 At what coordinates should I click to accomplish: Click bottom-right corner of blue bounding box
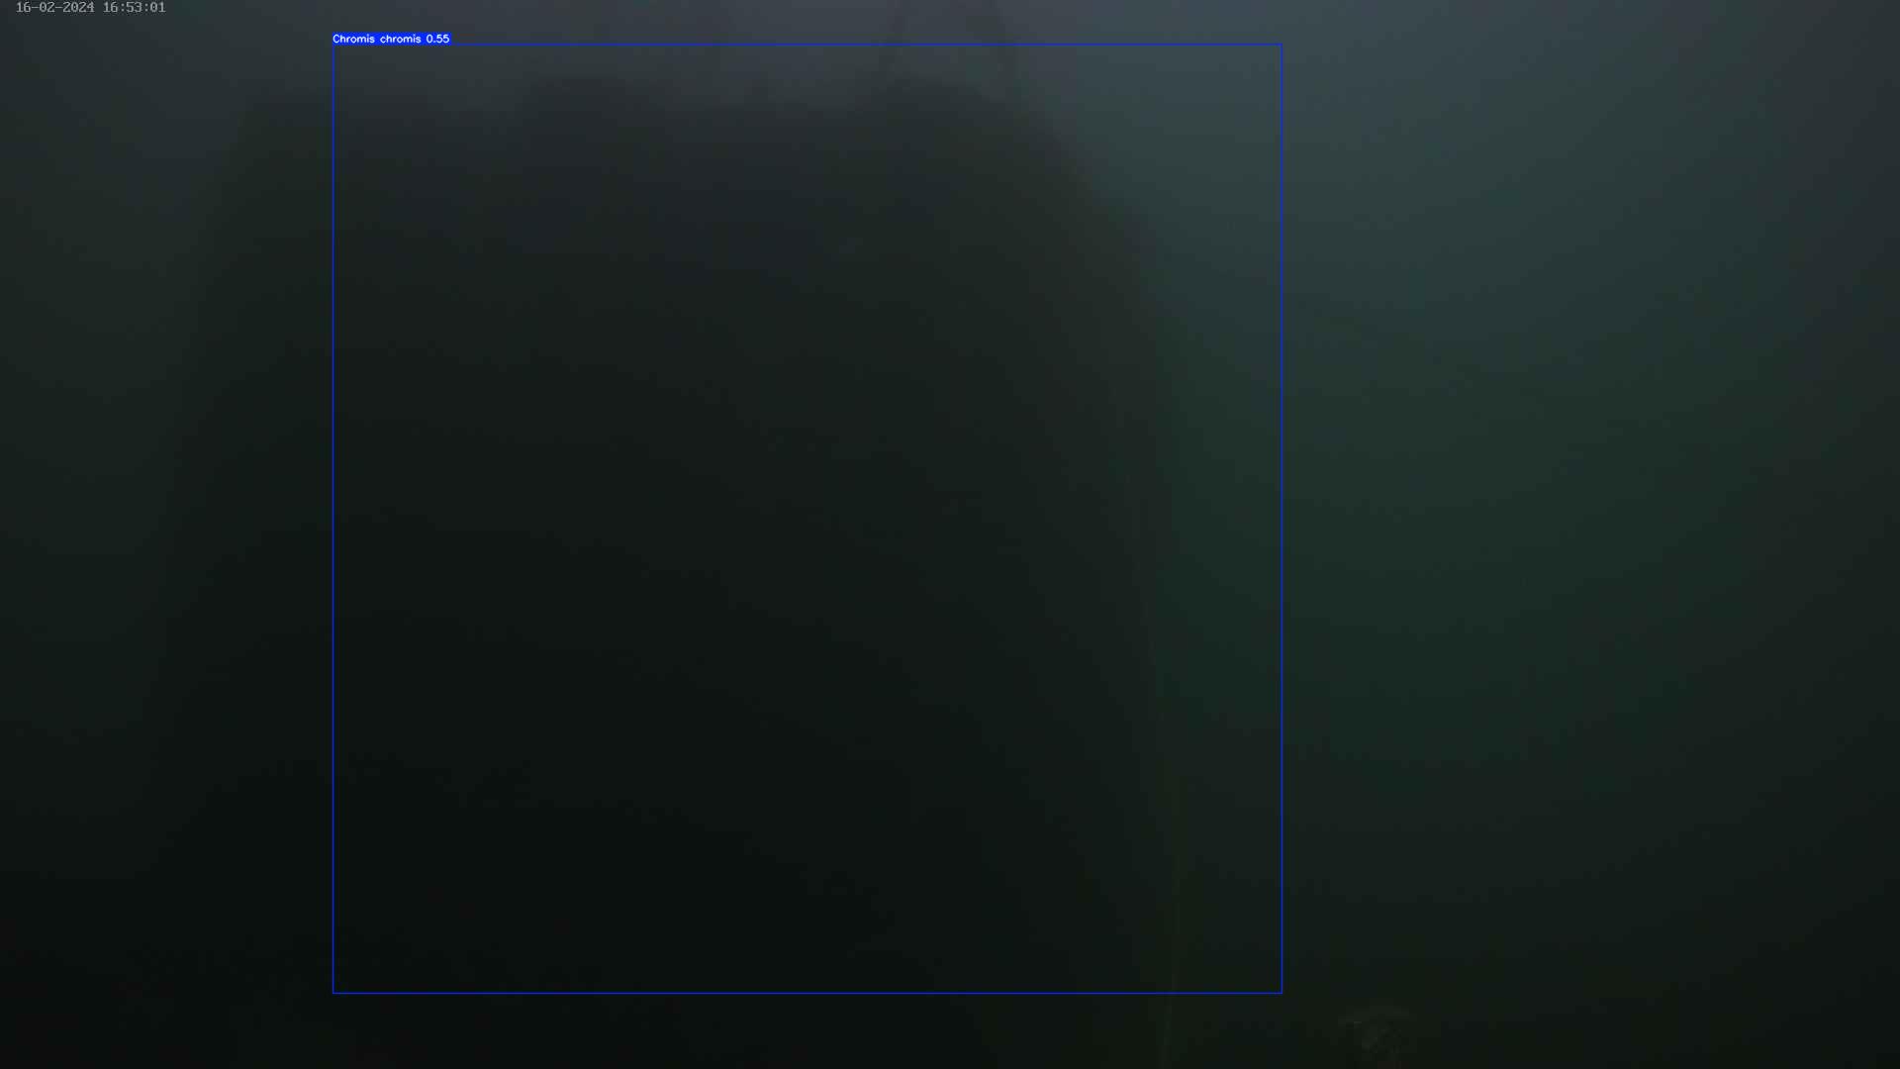1282,992
